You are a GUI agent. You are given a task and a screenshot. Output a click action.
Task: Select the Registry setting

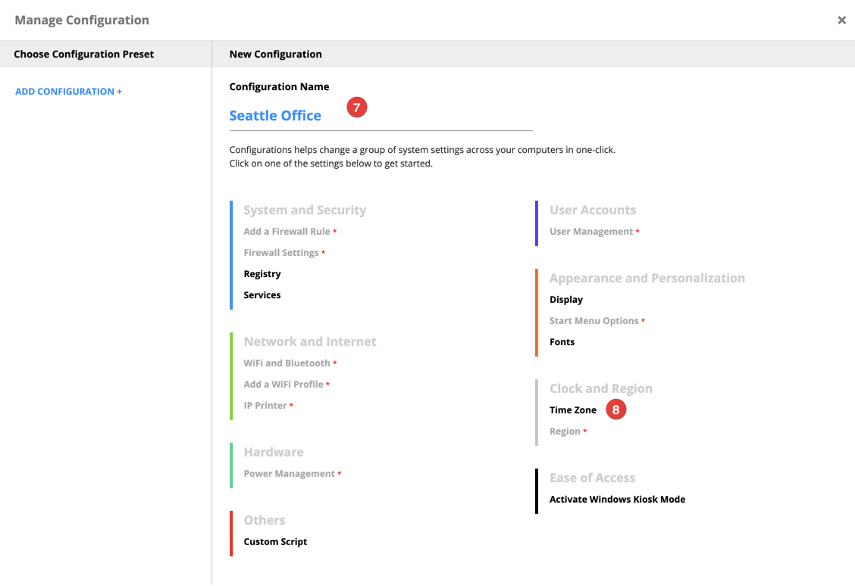(262, 274)
